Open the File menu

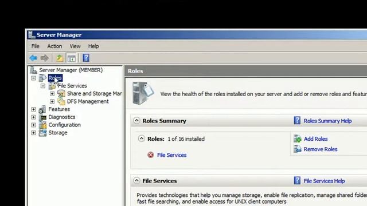tap(36, 46)
